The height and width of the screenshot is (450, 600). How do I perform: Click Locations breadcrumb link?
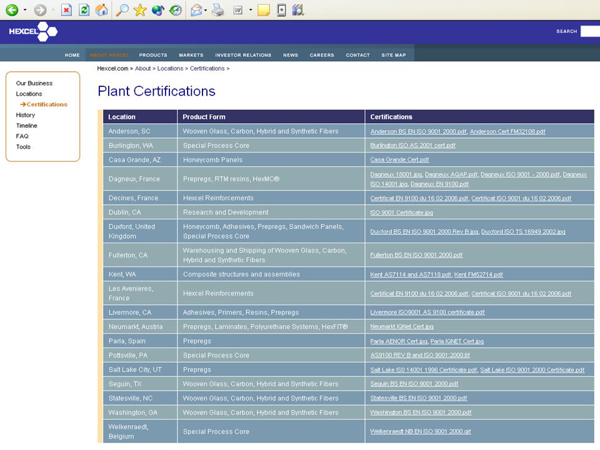click(170, 69)
